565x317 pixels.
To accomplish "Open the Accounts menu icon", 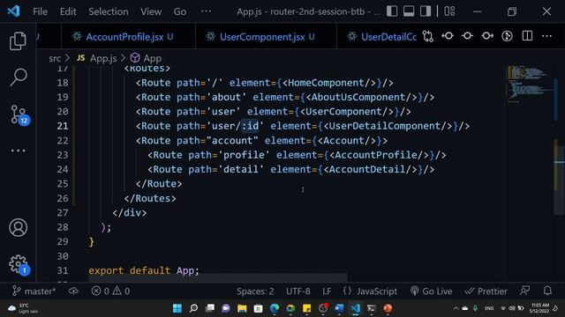I will (18, 227).
